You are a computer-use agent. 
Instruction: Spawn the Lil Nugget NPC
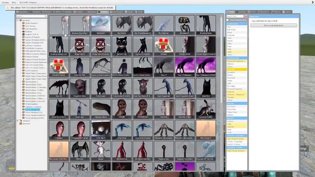pyautogui.click(x=59, y=130)
